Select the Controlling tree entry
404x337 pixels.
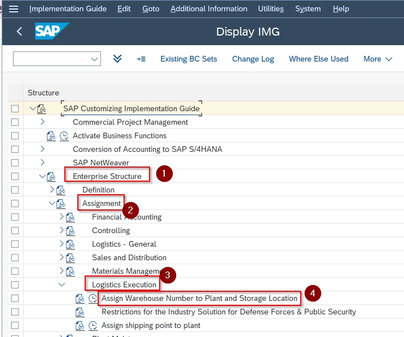click(x=111, y=230)
